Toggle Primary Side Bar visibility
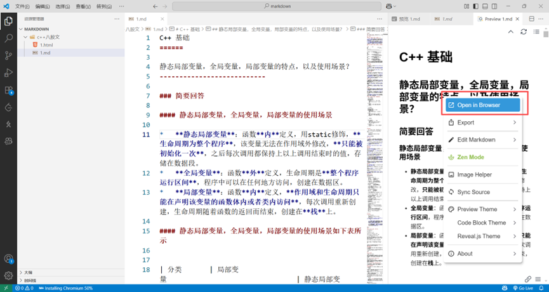Image resolution: width=549 pixels, height=292 pixels. (476, 6)
